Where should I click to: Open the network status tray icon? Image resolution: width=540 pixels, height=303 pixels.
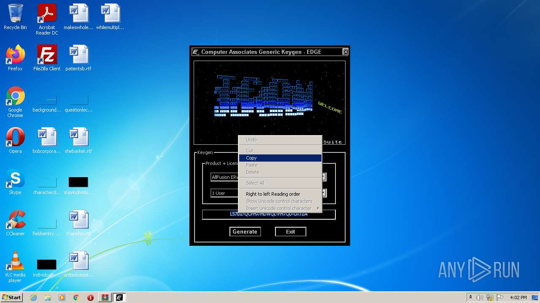[x=490, y=298]
